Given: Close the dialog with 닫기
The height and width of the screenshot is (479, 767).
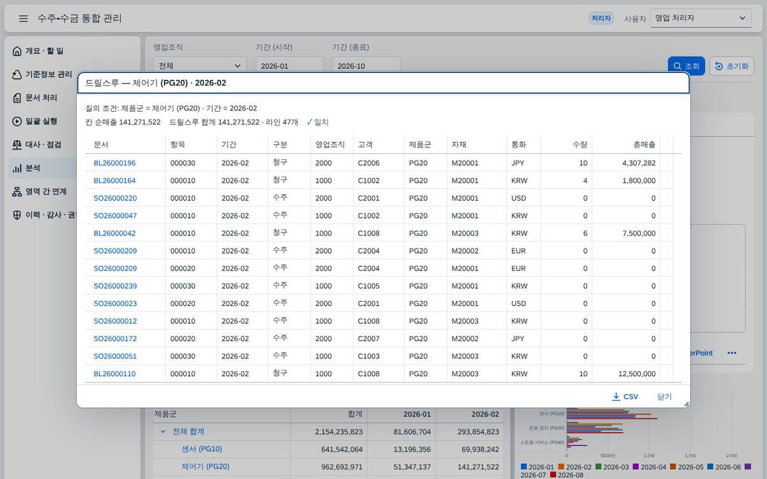Looking at the screenshot, I should 665,397.
